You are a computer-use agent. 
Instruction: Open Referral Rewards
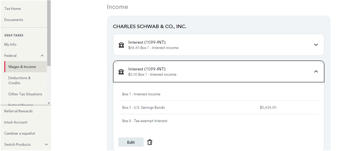click(19, 111)
